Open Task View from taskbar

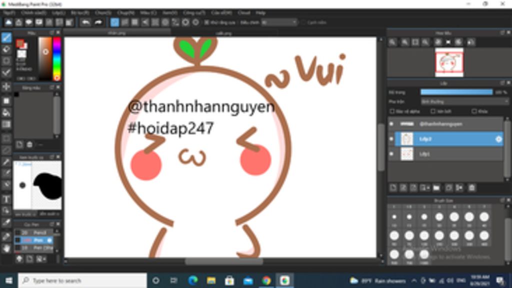pyautogui.click(x=173, y=280)
